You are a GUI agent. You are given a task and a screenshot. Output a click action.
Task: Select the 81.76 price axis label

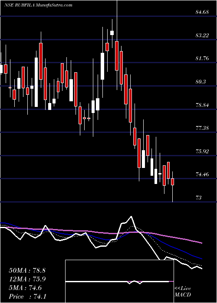(202, 58)
